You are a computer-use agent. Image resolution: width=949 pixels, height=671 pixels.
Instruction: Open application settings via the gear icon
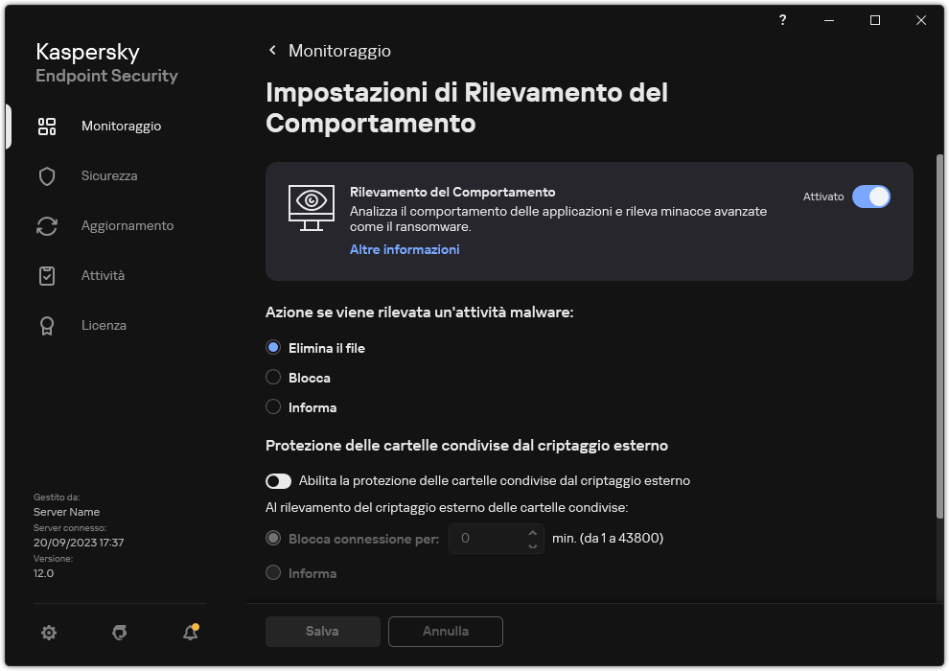[x=48, y=633]
